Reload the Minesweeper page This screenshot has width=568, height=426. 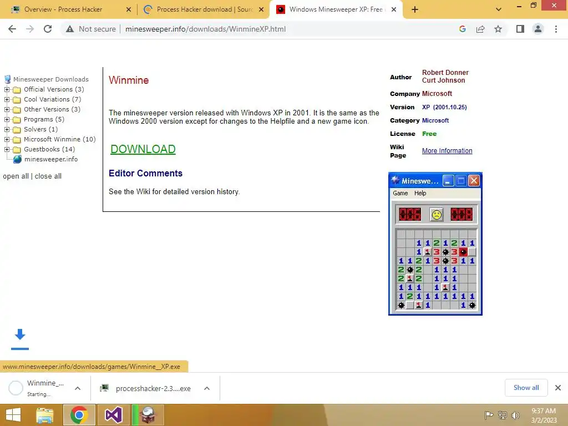pyautogui.click(x=48, y=29)
